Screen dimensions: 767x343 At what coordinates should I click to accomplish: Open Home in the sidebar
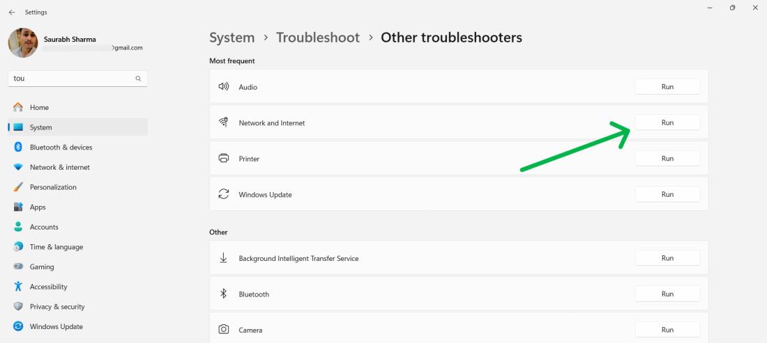pyautogui.click(x=78, y=107)
